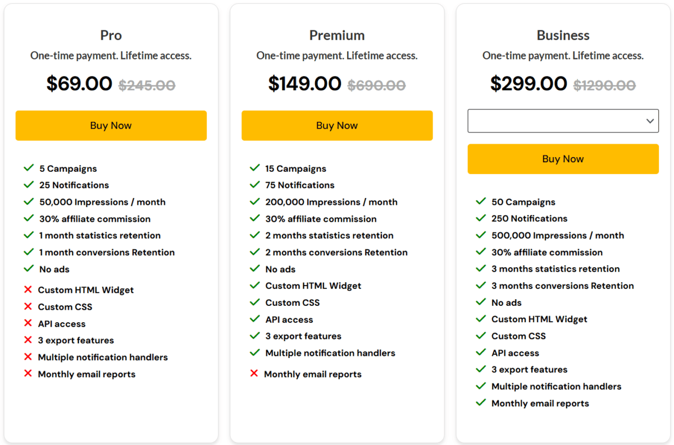This screenshot has width=674, height=445.
Task: Open the Business plan dropdown selector
Action: pyautogui.click(x=563, y=121)
